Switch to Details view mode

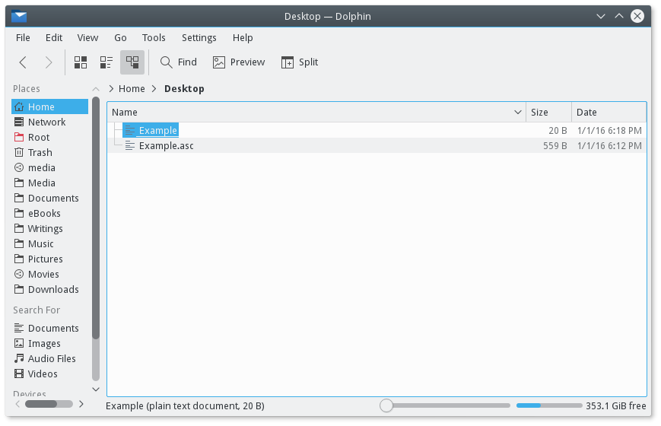point(132,62)
